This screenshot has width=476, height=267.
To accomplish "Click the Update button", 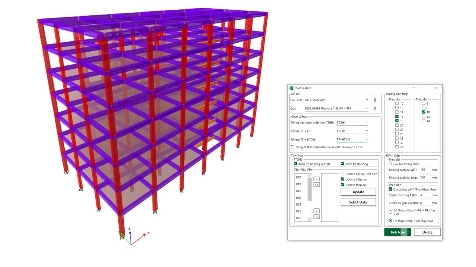I will coord(358,192).
